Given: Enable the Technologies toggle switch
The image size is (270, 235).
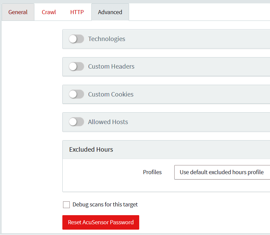Looking at the screenshot, I should click(76, 39).
